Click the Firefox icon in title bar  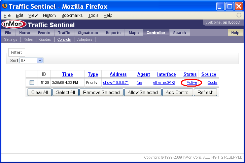(5, 6)
